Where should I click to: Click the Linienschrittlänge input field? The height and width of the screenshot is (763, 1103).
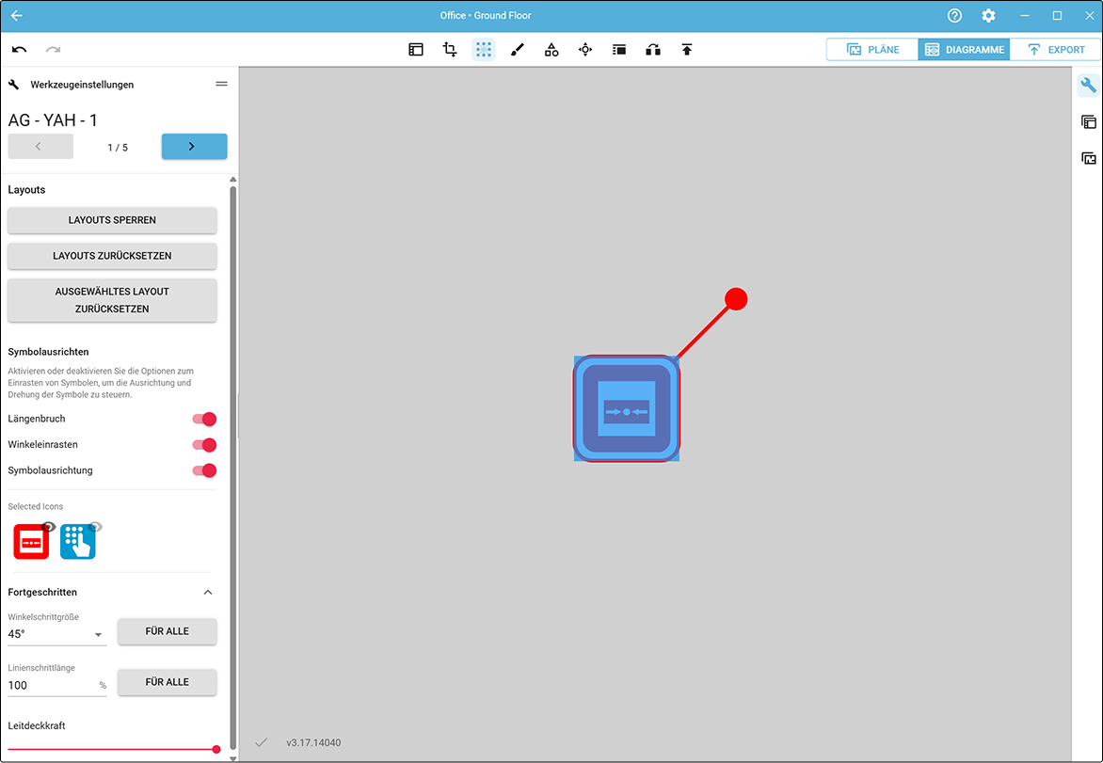[57, 686]
